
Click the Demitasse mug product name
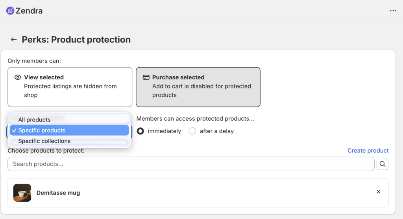[x=58, y=193]
